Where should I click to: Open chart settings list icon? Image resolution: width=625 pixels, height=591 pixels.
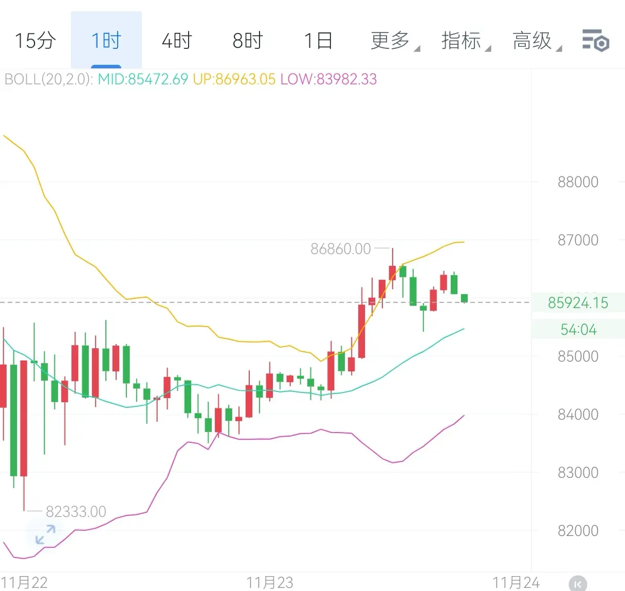pyautogui.click(x=596, y=41)
